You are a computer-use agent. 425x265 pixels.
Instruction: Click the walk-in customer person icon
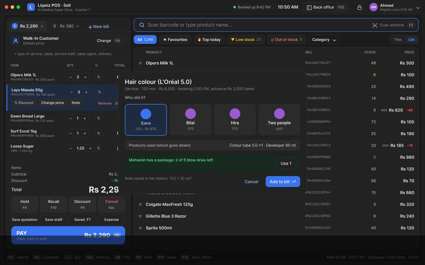tap(16, 41)
